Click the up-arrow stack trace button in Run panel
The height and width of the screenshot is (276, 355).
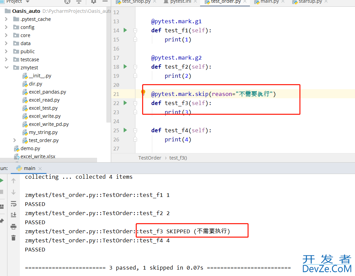click(13, 181)
